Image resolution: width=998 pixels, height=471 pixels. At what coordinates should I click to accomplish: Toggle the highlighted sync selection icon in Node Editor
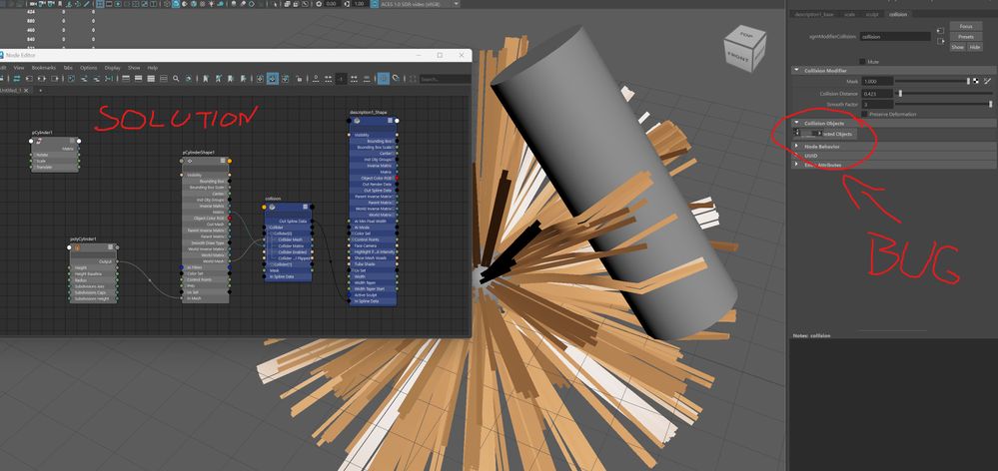tap(273, 79)
